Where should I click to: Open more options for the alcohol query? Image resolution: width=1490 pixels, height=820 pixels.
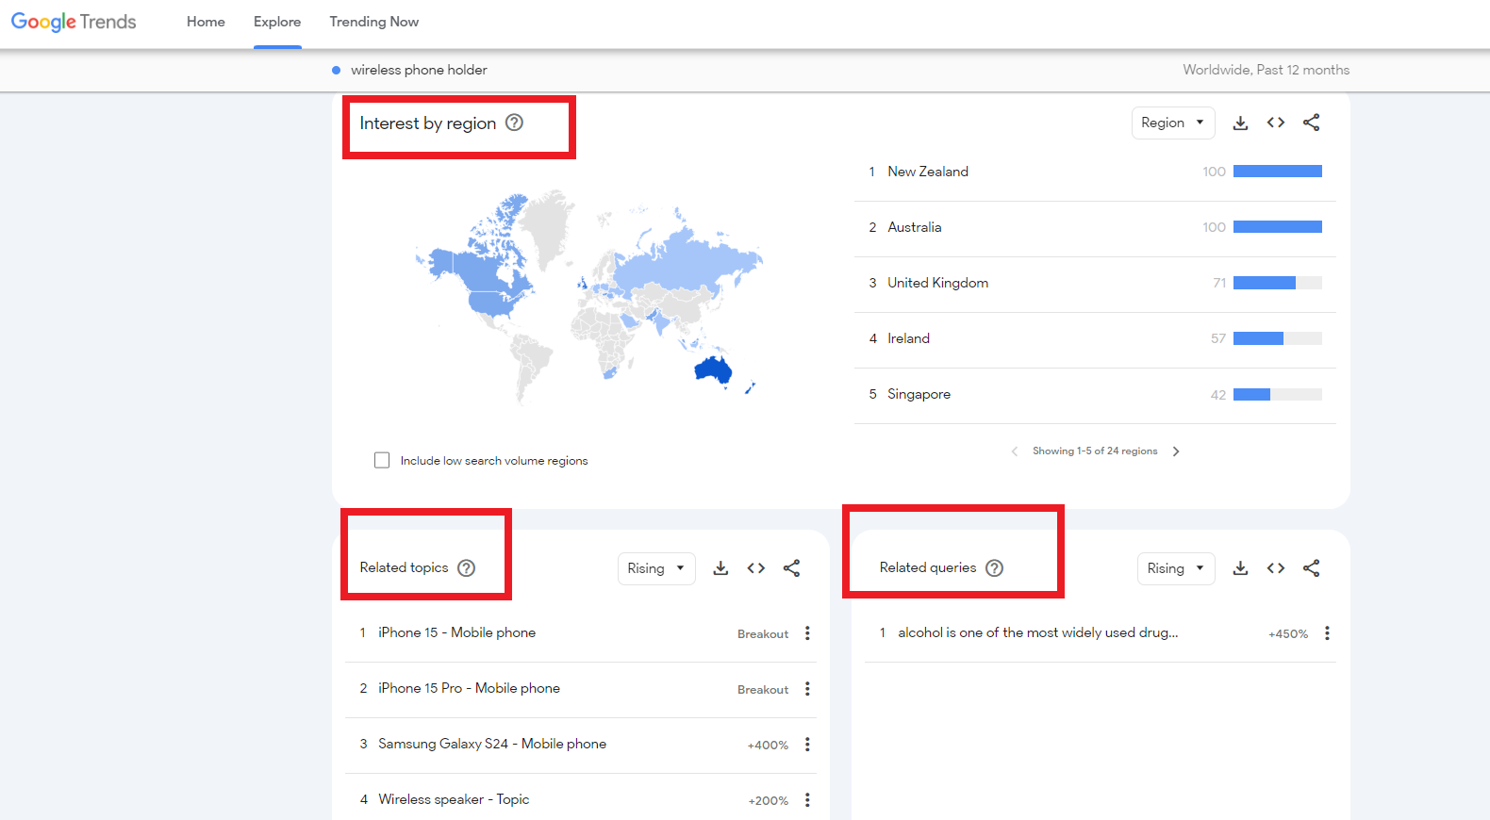(1327, 633)
